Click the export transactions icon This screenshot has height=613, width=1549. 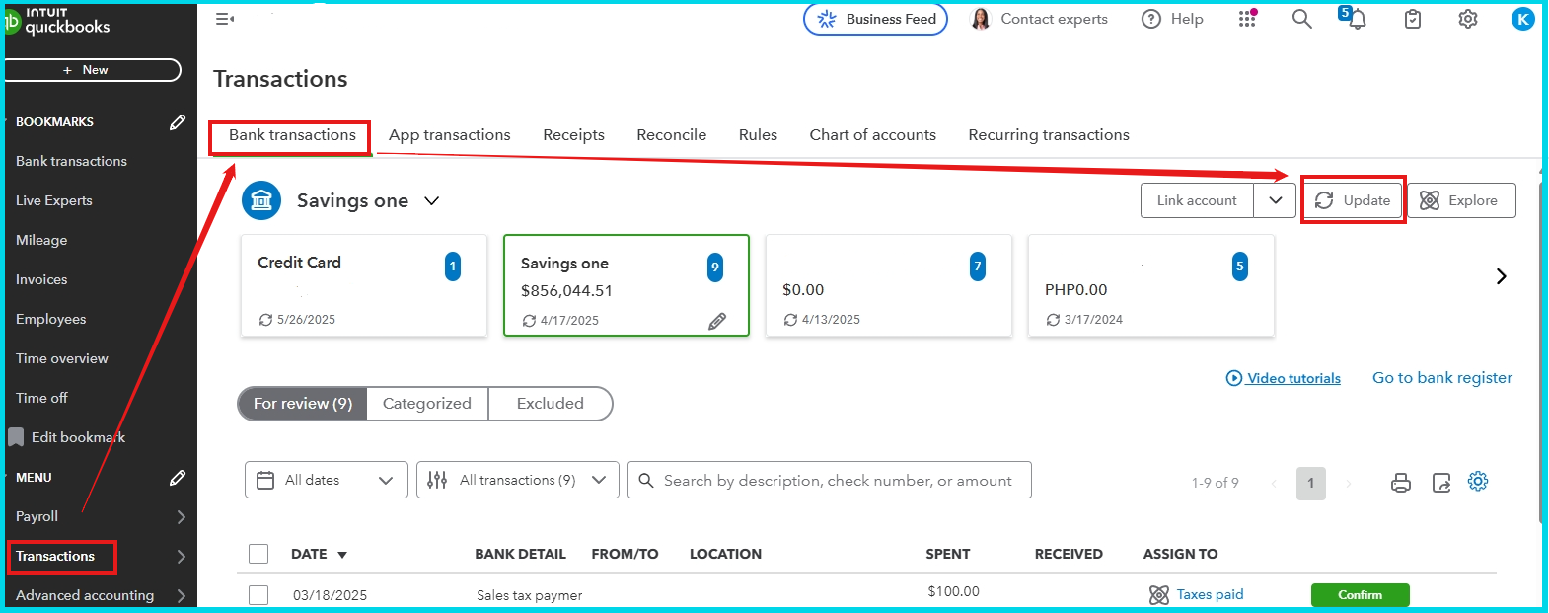coord(1441,483)
